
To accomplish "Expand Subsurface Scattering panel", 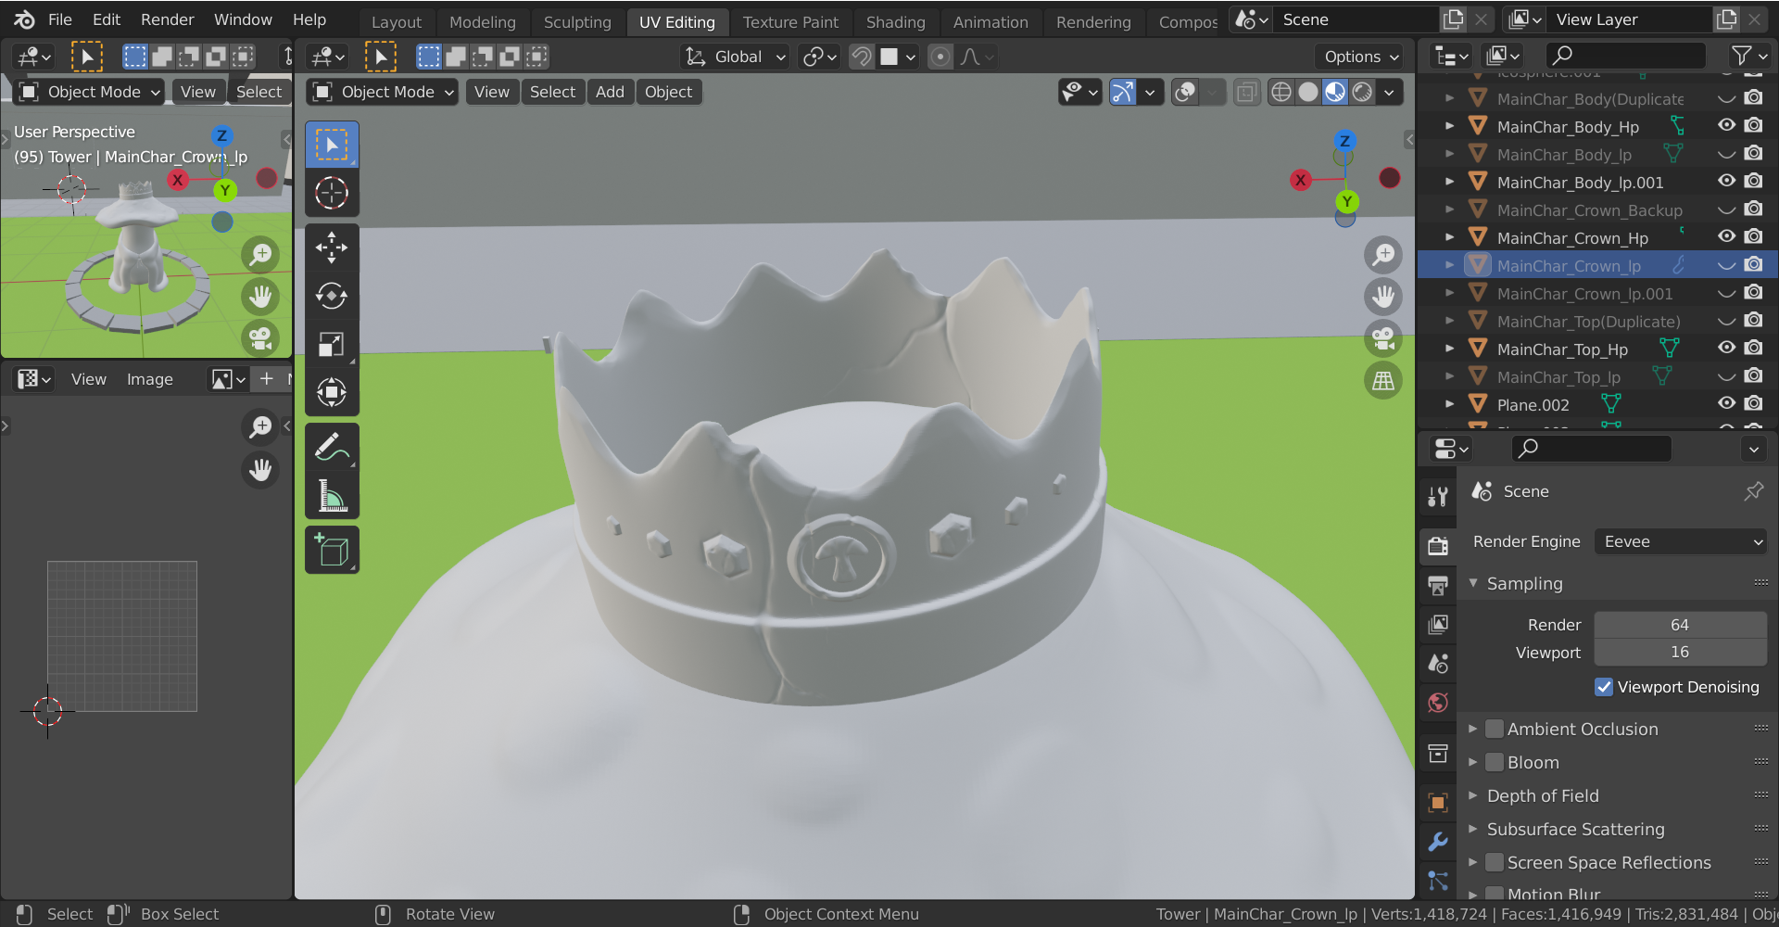I will click(1473, 829).
